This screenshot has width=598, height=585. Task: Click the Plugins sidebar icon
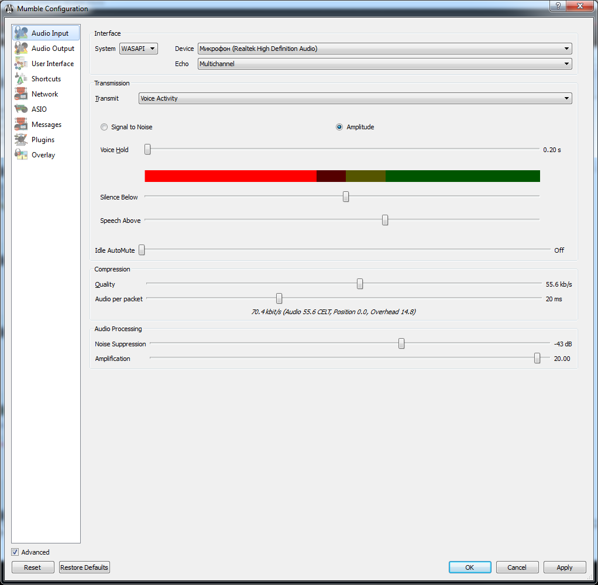(x=21, y=140)
